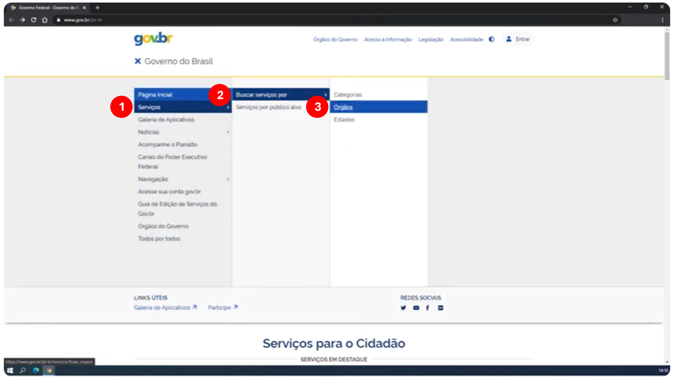Viewport: 674px width, 379px height.
Task: Expand Buscar serviços por submenu
Action: click(x=281, y=95)
